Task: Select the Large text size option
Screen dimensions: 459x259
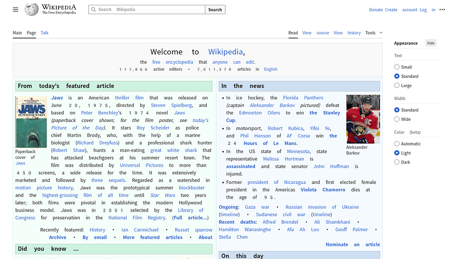Action: pyautogui.click(x=397, y=86)
